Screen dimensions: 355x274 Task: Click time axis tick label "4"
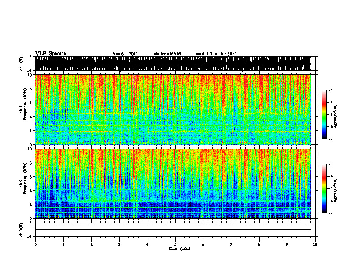(x=147, y=244)
